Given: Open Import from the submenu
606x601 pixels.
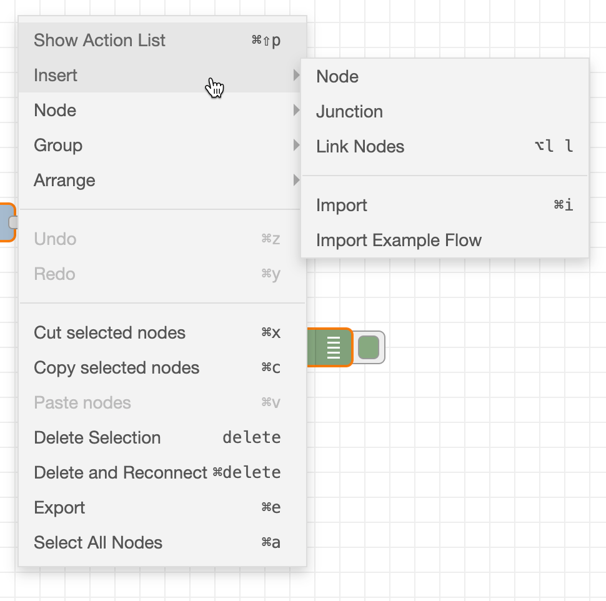Looking at the screenshot, I should click(445, 206).
